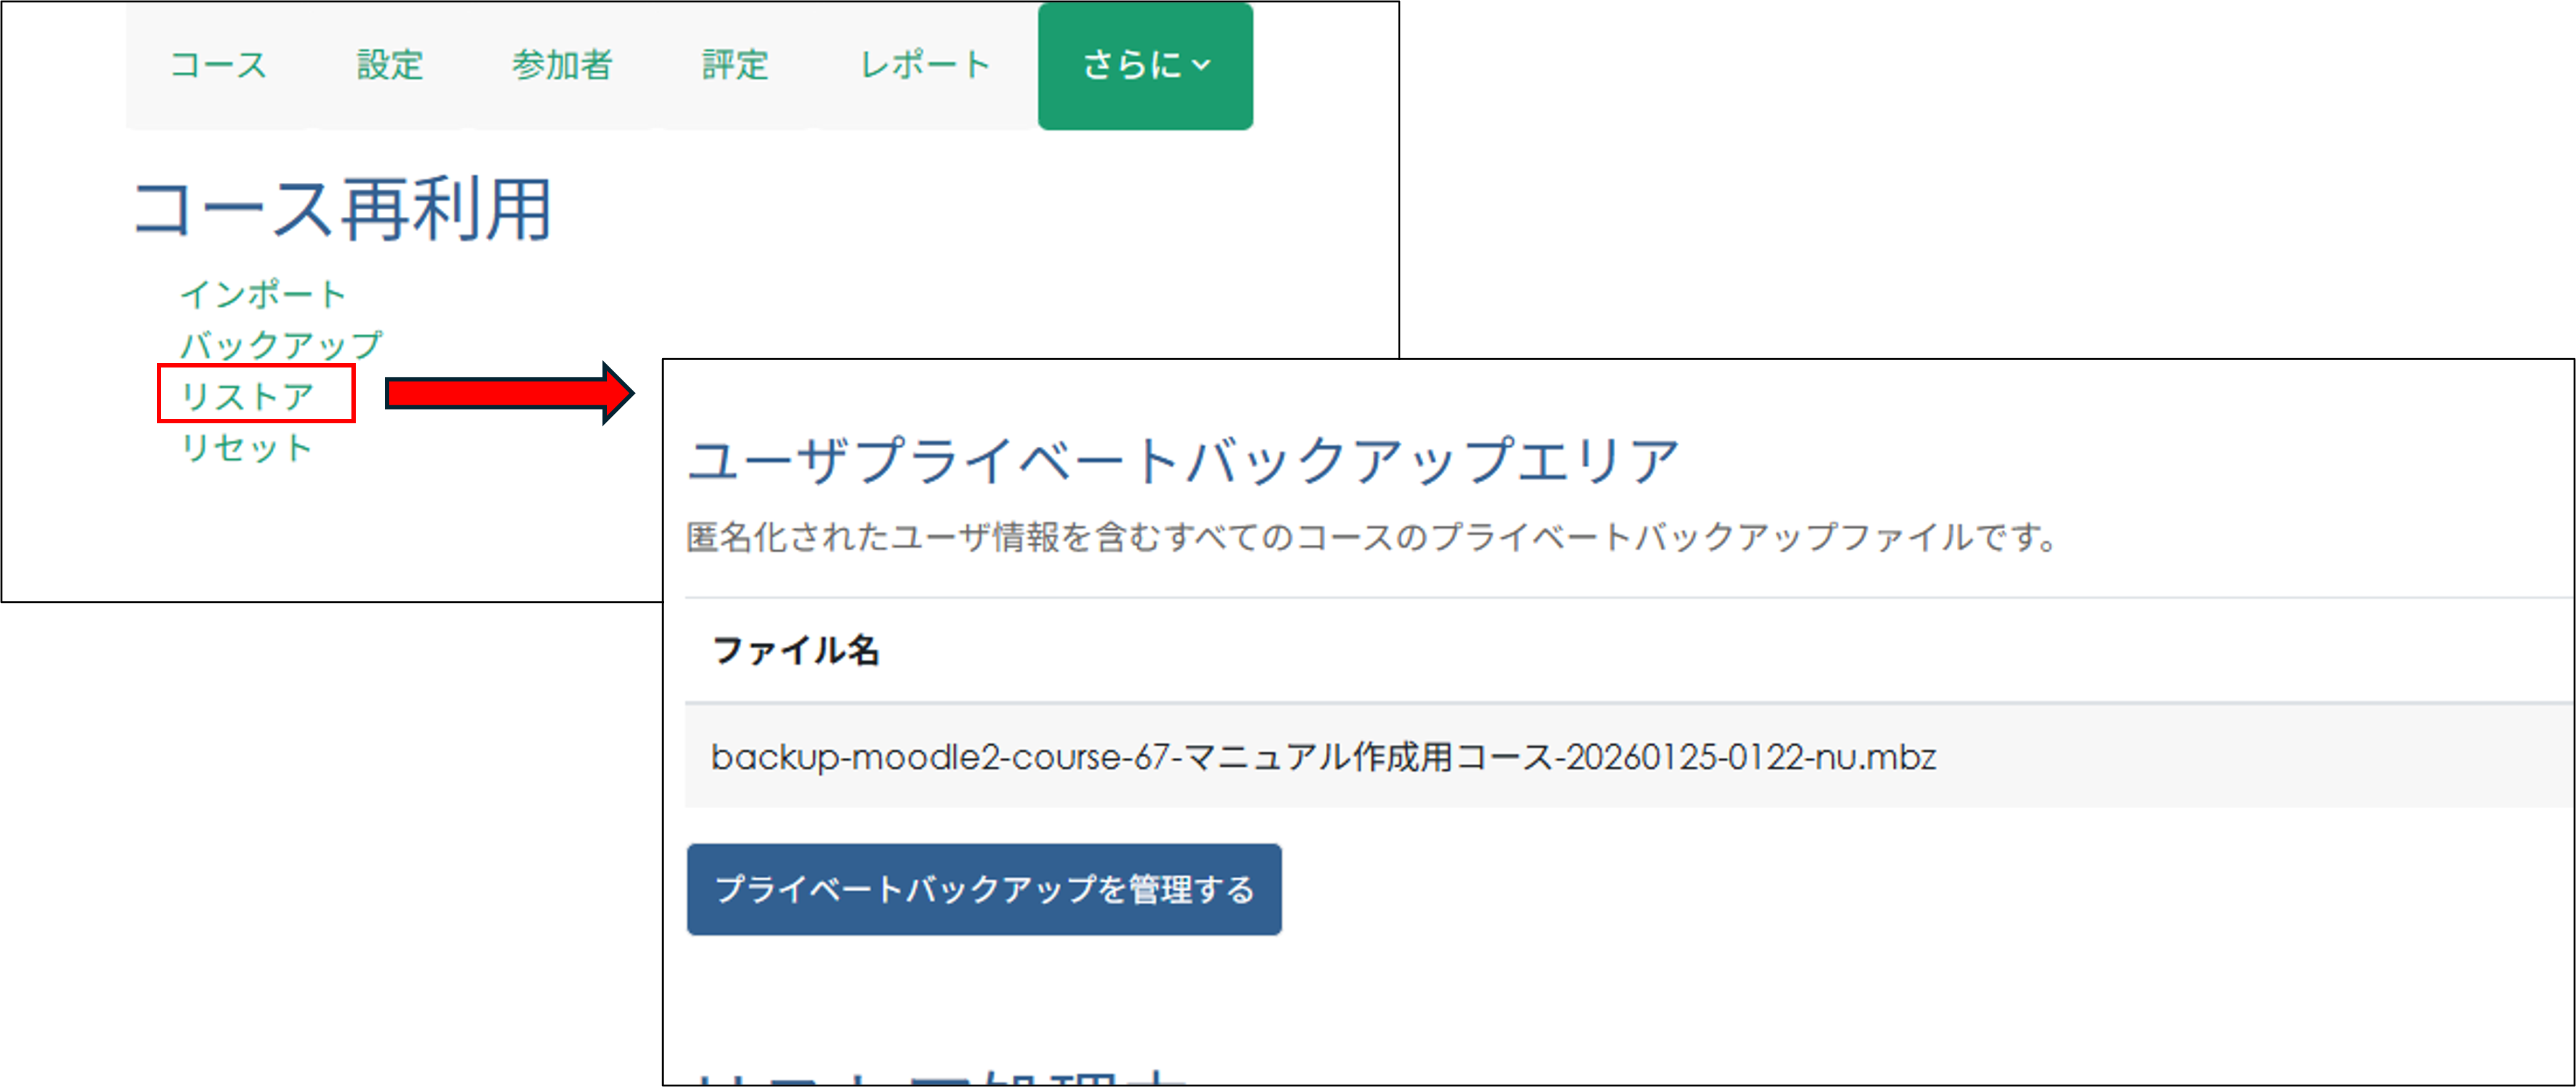
Task: Open the インポート link
Action: coord(263,293)
